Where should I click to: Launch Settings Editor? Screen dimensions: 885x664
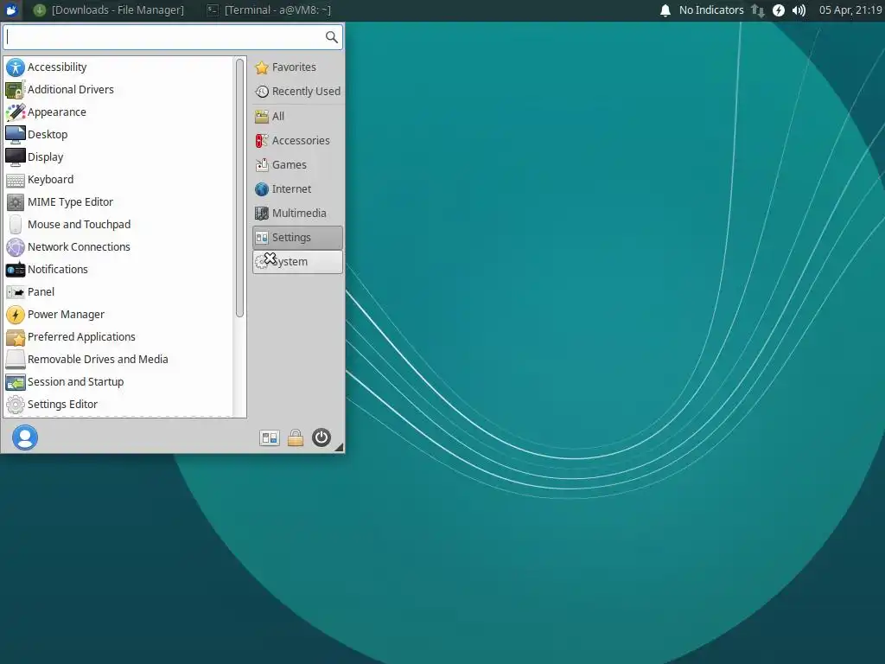[118, 405]
